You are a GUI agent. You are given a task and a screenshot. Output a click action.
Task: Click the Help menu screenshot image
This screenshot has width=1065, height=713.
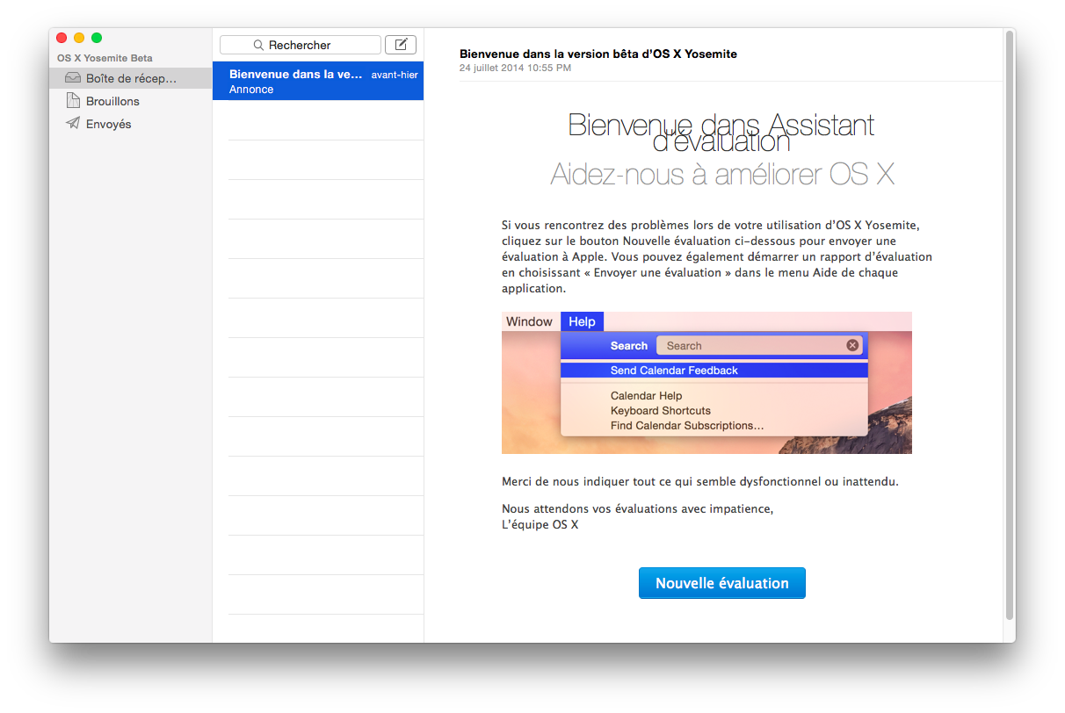[x=706, y=383]
